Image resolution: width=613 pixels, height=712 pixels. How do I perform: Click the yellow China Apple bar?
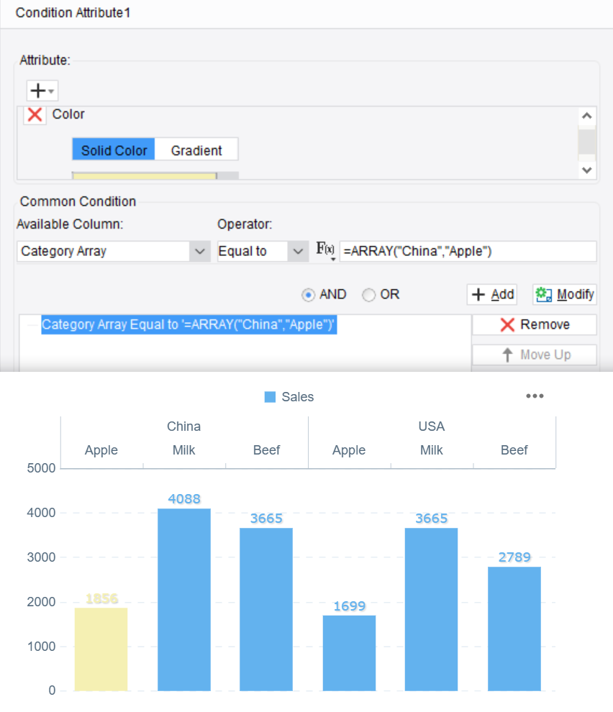click(x=101, y=649)
